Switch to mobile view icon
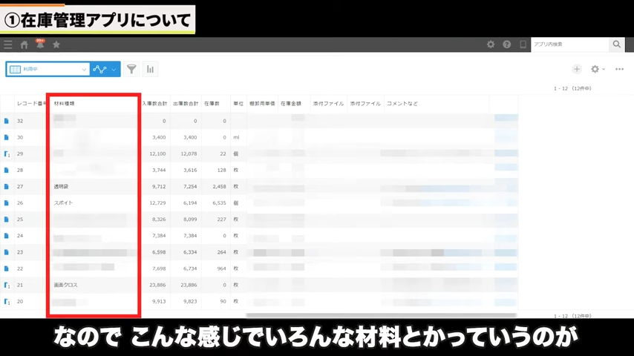This screenshot has height=356, width=634. click(523, 44)
